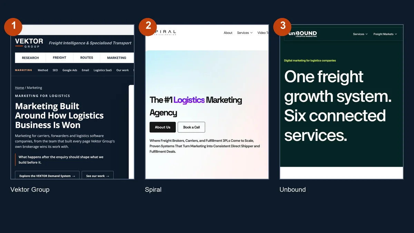Open Our work in Vektor sub-navigation

(x=122, y=70)
